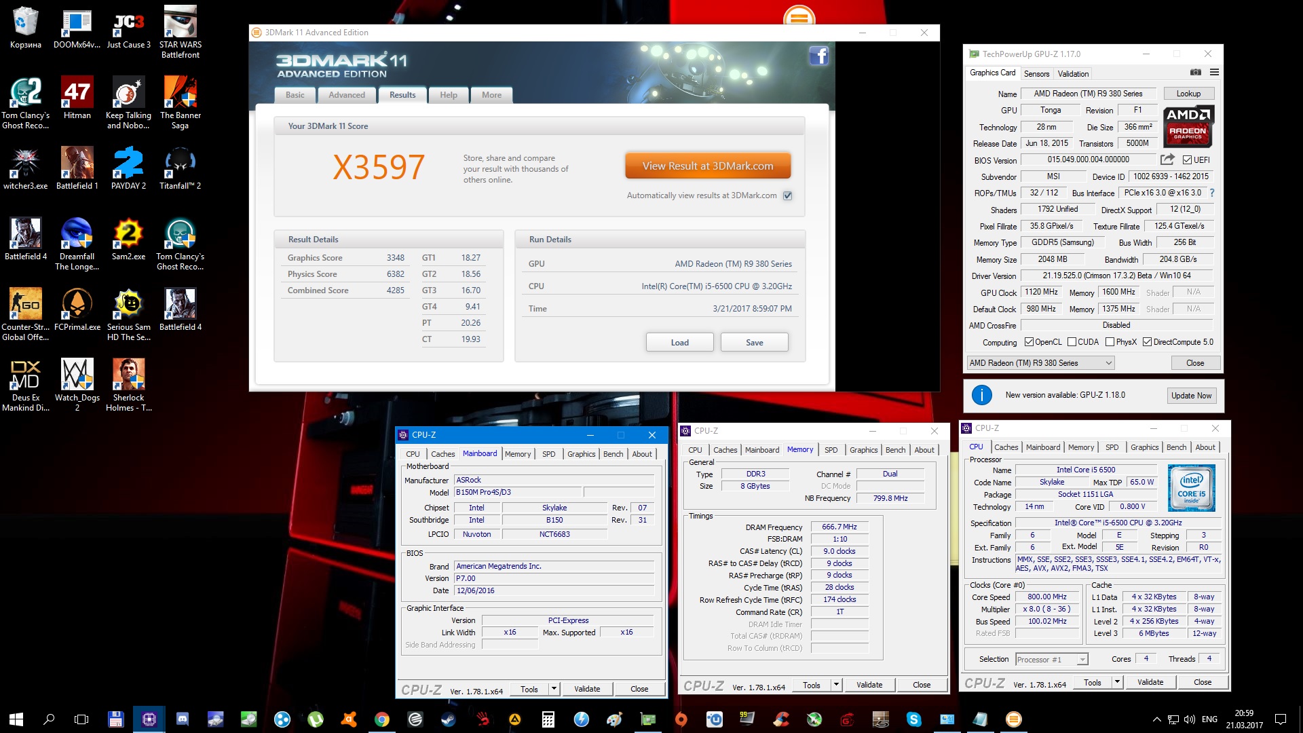
Task: Click the Close button at bottom of GPU-Z
Action: (x=1195, y=363)
